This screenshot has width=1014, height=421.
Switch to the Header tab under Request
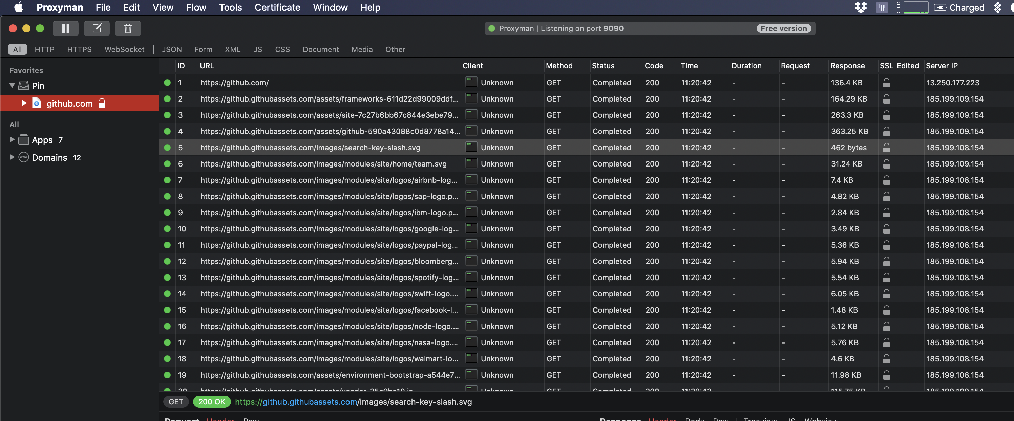[x=220, y=419]
